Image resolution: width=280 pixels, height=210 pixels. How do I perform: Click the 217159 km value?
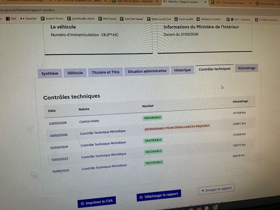point(239,113)
